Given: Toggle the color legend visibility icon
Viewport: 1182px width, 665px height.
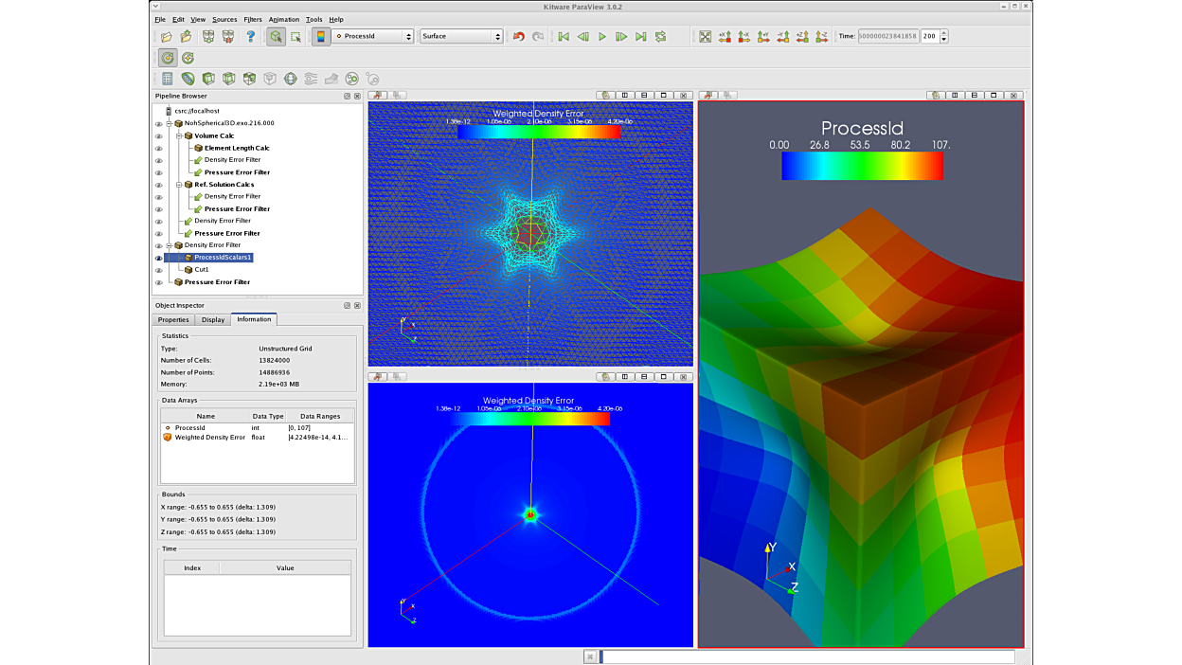Looking at the screenshot, I should pyautogui.click(x=321, y=36).
